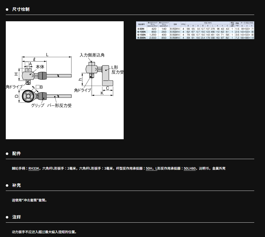Click the グリップ label in the diagram

coord(38,106)
